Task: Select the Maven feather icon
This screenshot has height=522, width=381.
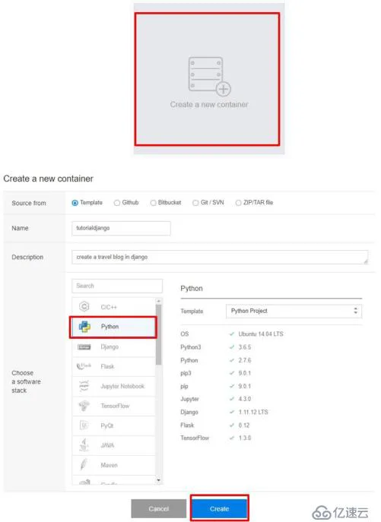Action: [x=84, y=464]
